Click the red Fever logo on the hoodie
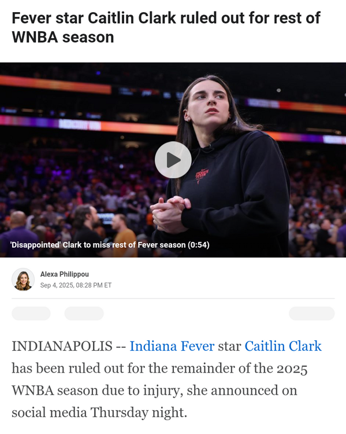Screen dimensions: 346x434 (x=202, y=175)
